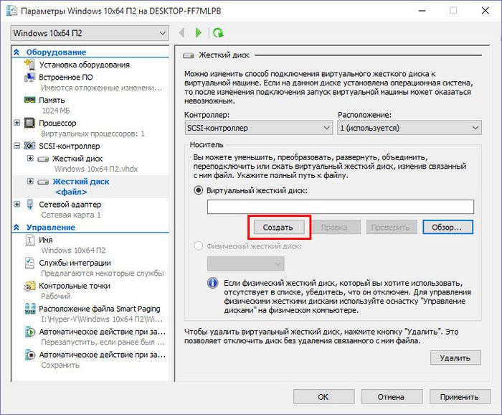The width and height of the screenshot is (502, 415).
Task: Expand the <файл> hard disk node
Action: 30,182
